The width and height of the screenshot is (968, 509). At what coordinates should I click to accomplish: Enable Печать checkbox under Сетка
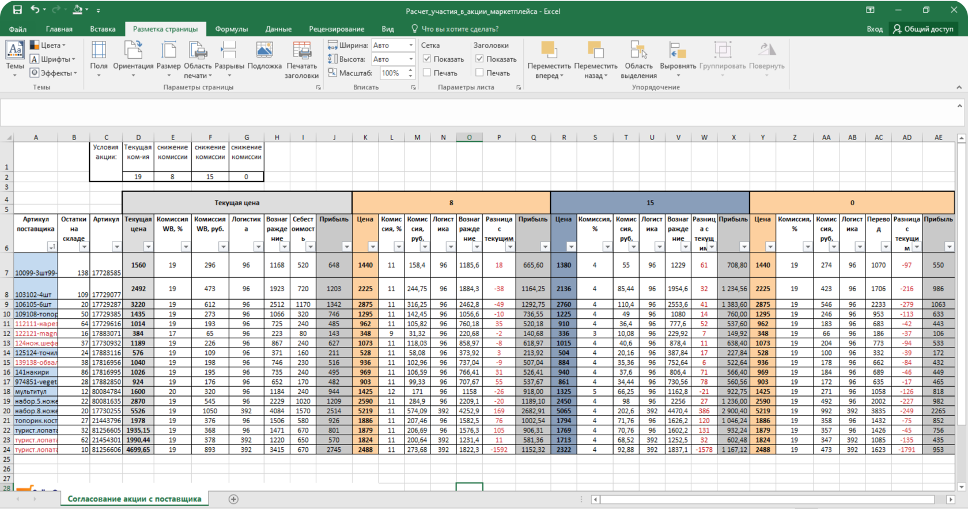click(x=427, y=73)
